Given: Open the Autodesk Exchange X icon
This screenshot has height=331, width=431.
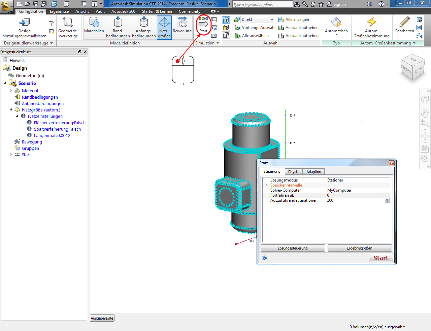Looking at the screenshot, I should (x=370, y=4).
